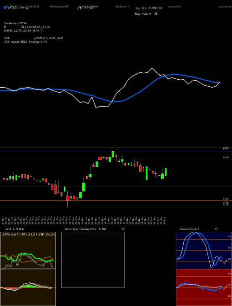Click 'ADX: 6.67 +DY: 21.21 -DY: 24.24' header
Viewport: 232px width, 306px height.
click(x=28, y=235)
